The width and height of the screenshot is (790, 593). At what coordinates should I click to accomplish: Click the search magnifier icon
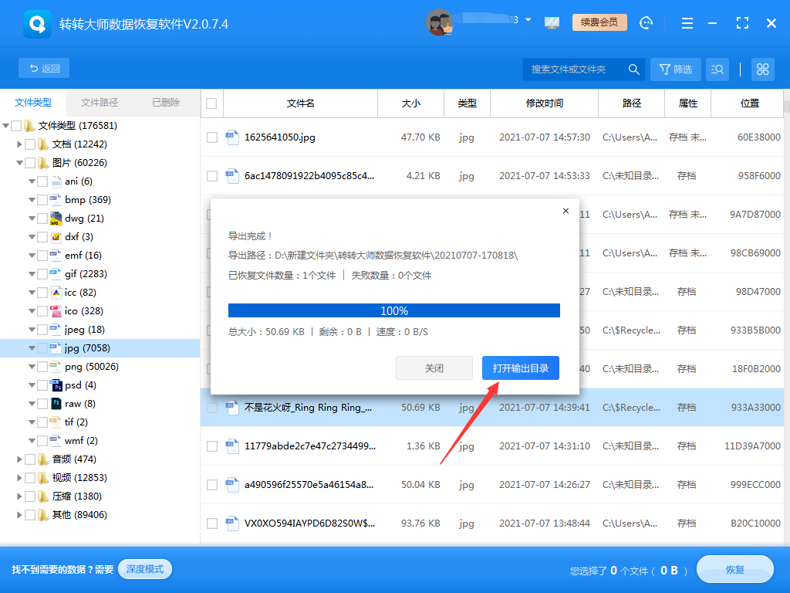point(634,69)
